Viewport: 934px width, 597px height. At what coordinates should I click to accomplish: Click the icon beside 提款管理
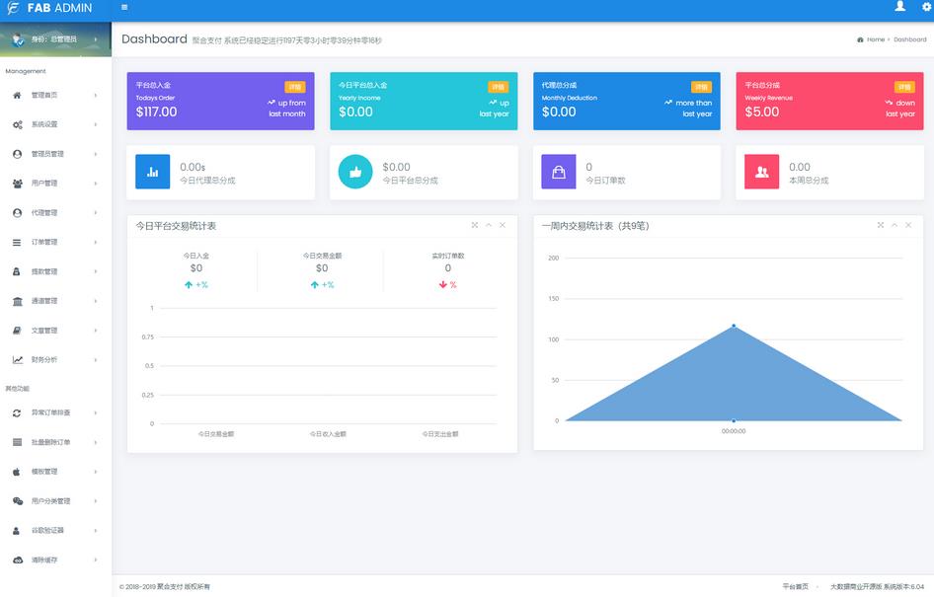[x=17, y=271]
